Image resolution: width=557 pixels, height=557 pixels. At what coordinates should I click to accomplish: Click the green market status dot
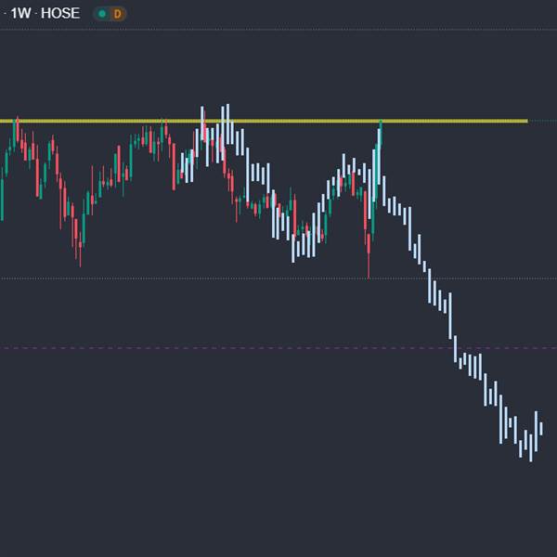pos(102,14)
